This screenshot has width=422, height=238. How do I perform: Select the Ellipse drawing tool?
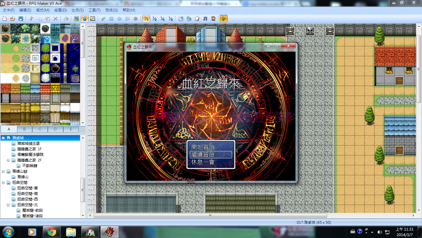pyautogui.click(x=119, y=19)
